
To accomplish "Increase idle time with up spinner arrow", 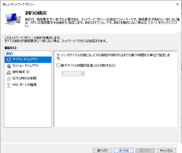I will pyautogui.click(x=83, y=73).
